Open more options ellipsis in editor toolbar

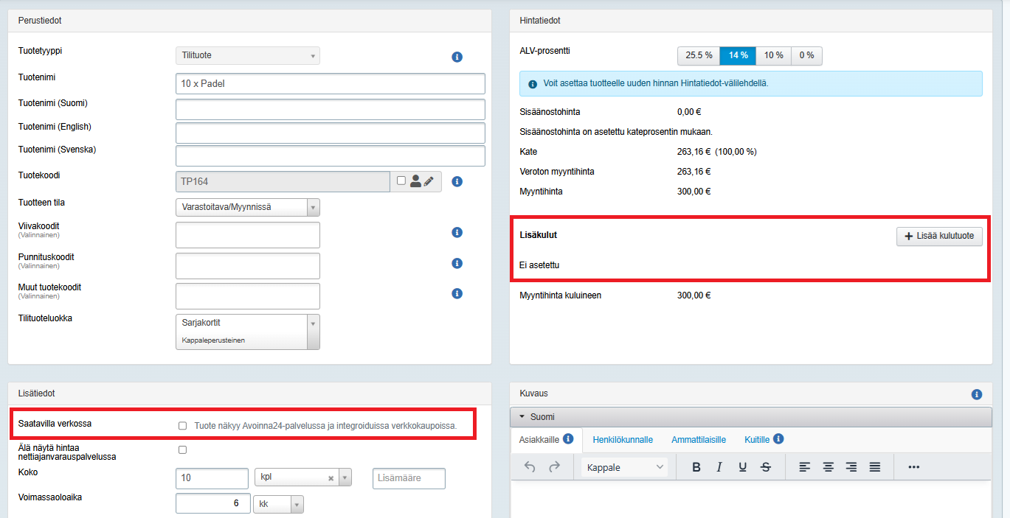click(914, 467)
